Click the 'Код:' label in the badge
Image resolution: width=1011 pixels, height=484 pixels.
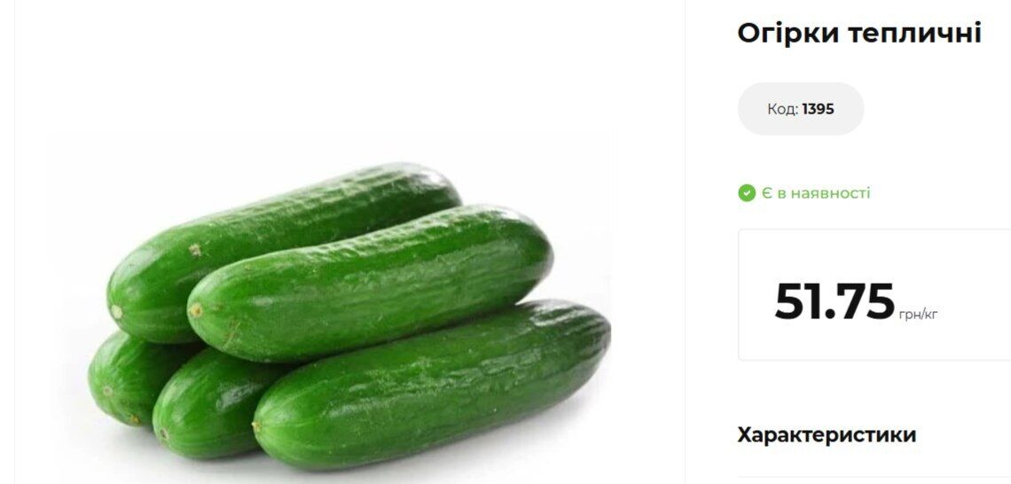[x=783, y=109]
